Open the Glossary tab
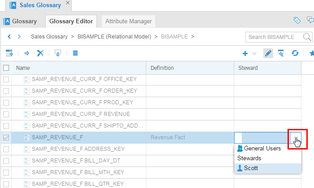Screen dimensions: 314x188 tap(20, 21)
